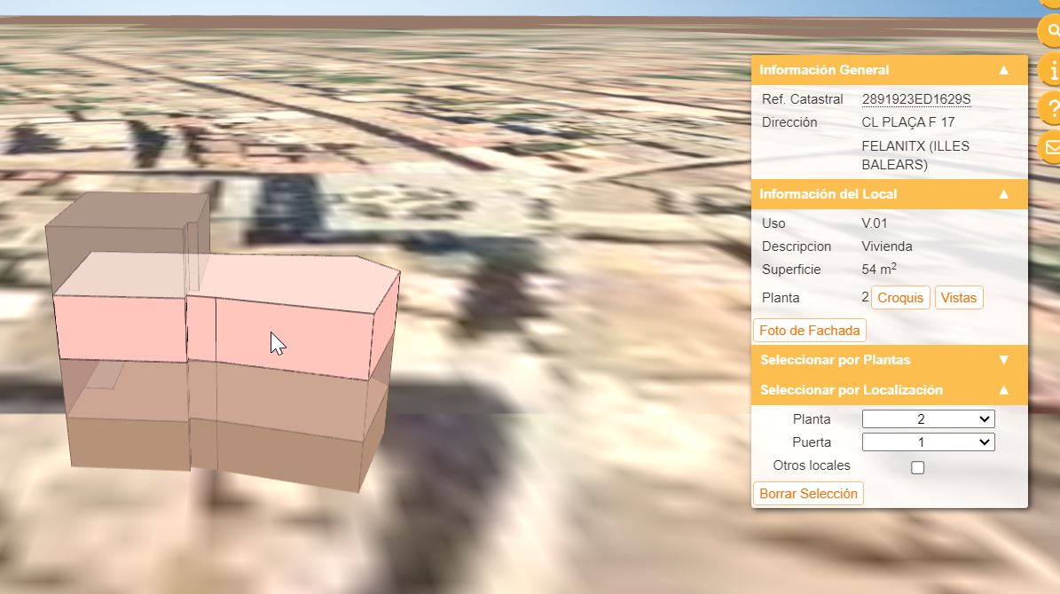
Task: Open the Planta dropdown
Action: 928,419
